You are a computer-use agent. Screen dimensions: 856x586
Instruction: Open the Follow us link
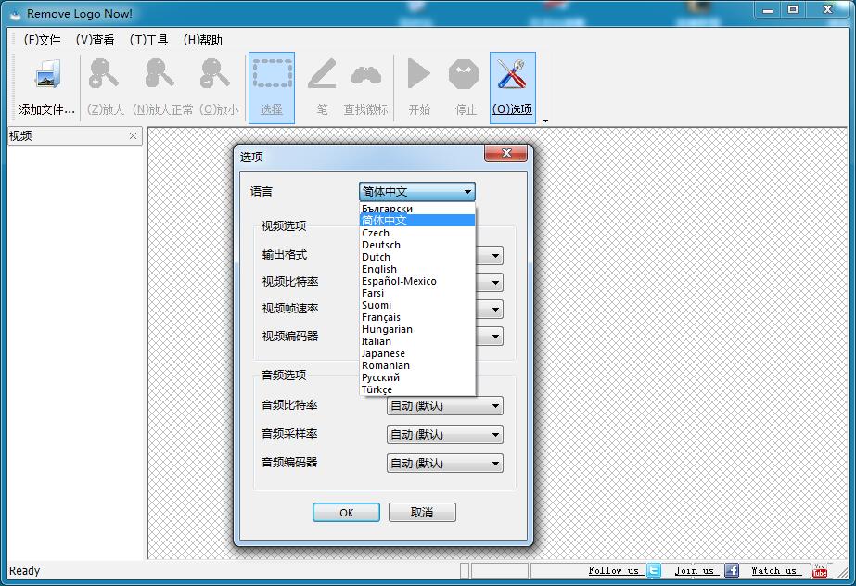614,571
